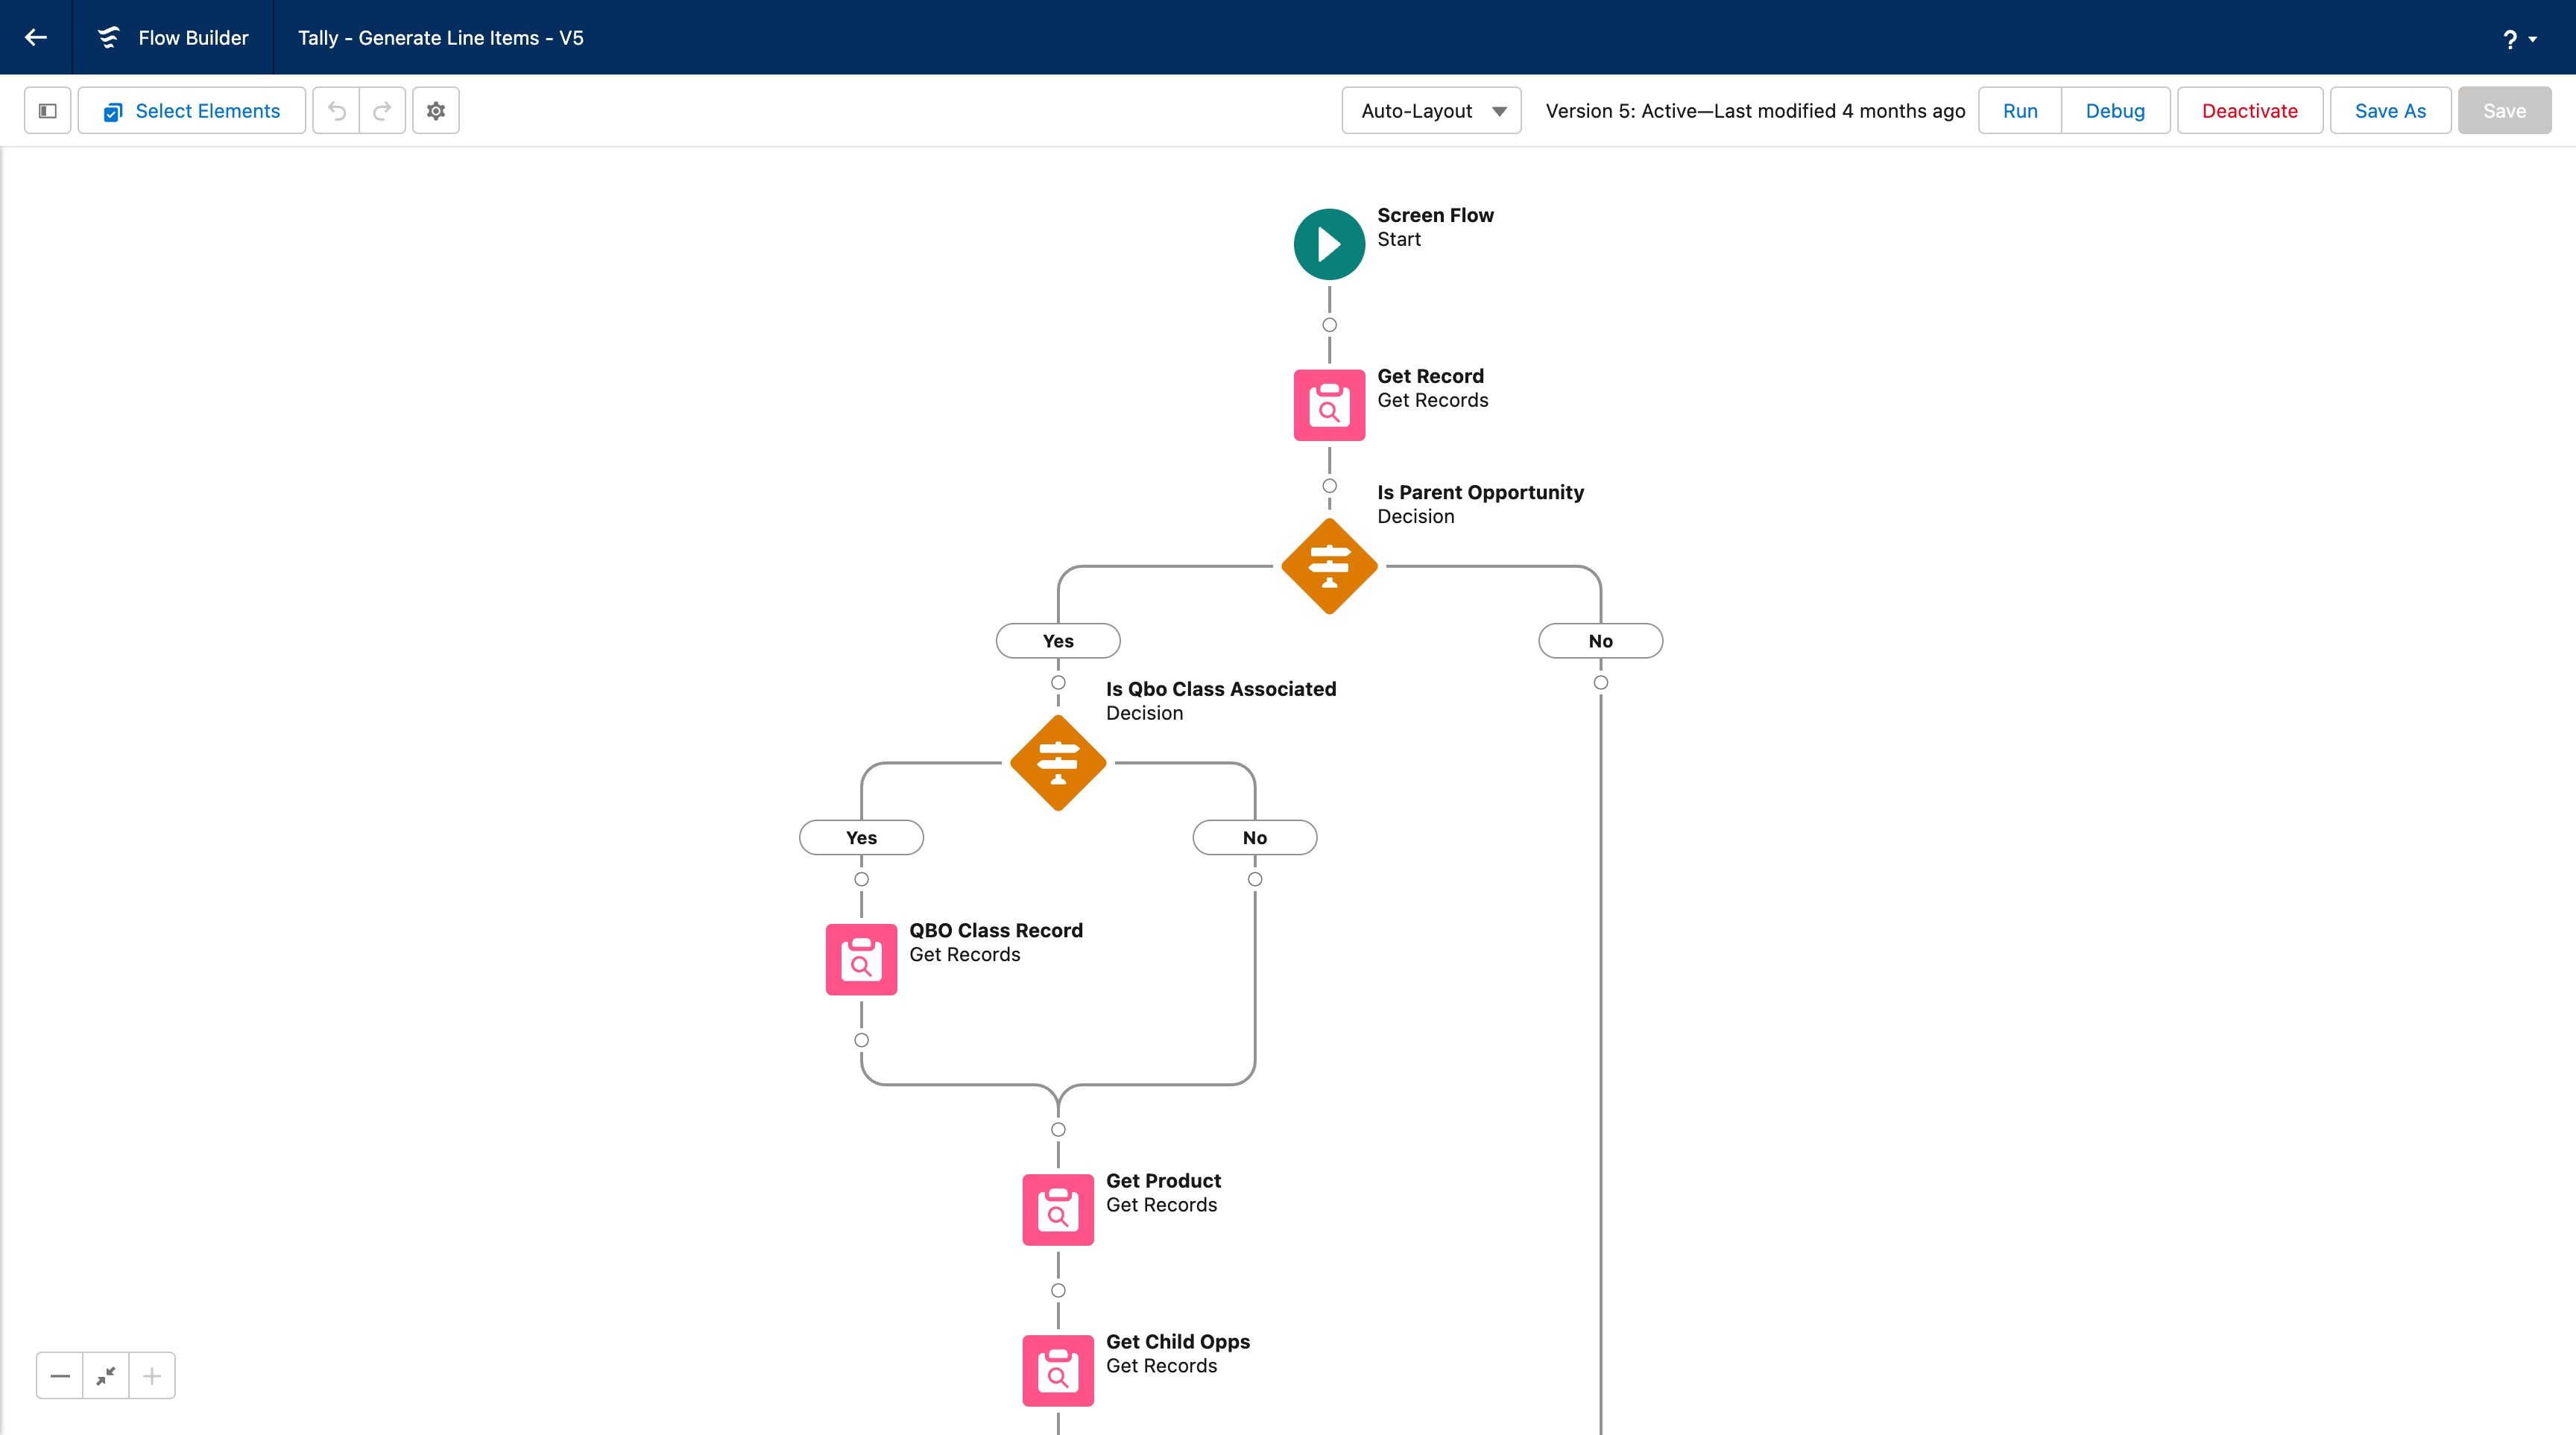Click the undo icon
This screenshot has width=2576, height=1435.
[x=337, y=111]
